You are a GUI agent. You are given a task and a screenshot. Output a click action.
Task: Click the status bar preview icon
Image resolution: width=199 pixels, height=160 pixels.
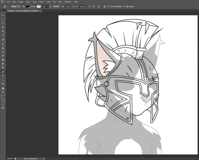pyautogui.click(x=15, y=159)
